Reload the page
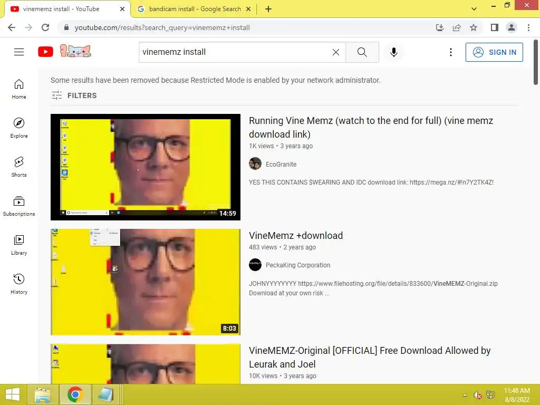The image size is (540, 405). pos(45,27)
